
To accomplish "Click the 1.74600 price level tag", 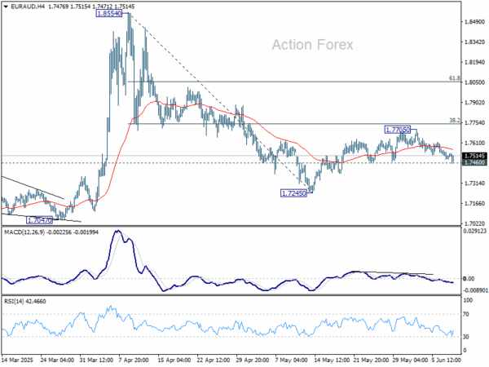I will click(x=474, y=162).
